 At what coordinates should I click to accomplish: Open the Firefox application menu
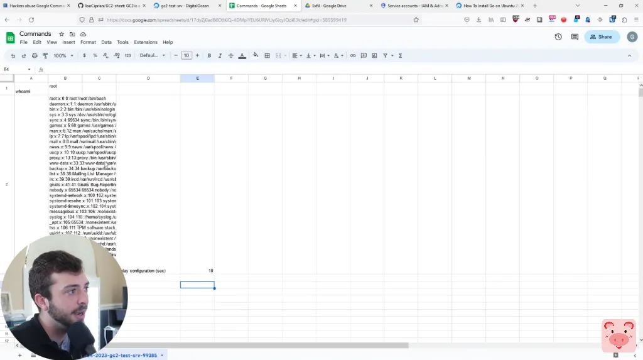[636, 19]
